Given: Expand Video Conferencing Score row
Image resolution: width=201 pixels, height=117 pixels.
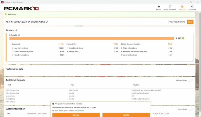Looking at the screenshot, I should tap(13, 51).
